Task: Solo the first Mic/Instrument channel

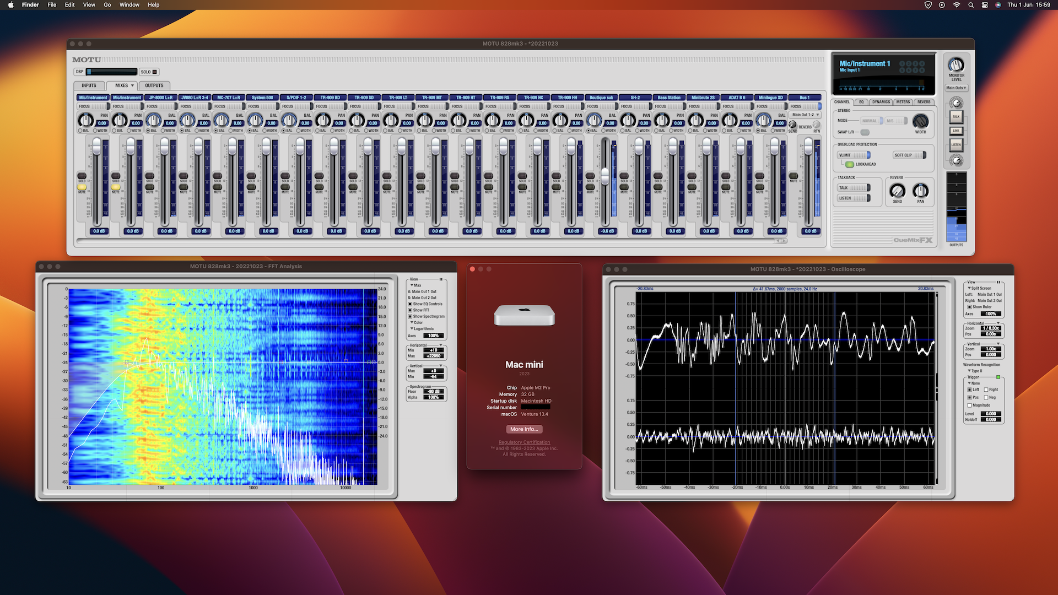Action: point(82,176)
